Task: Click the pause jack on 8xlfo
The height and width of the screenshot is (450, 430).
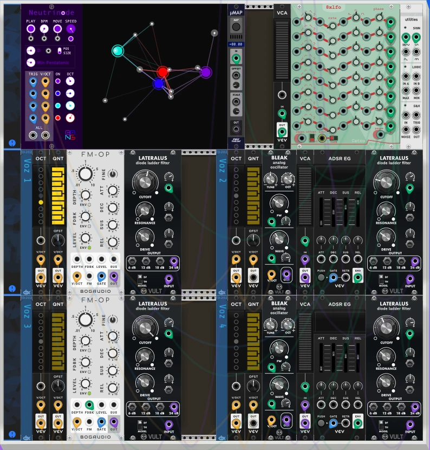Action: click(380, 134)
